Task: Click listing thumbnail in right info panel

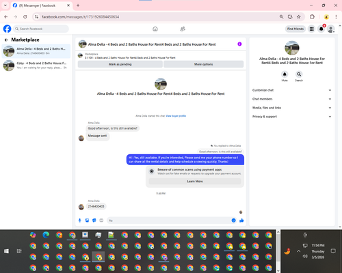Action: [x=292, y=48]
